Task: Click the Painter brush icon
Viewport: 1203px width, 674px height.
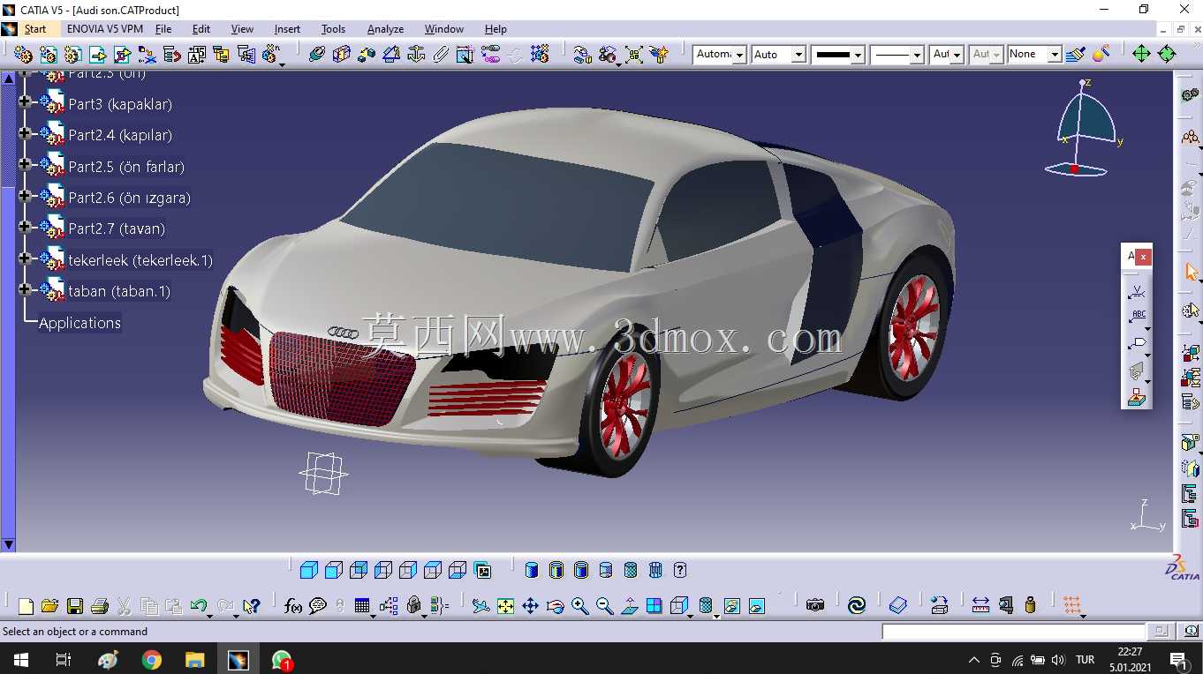Action: [1075, 54]
